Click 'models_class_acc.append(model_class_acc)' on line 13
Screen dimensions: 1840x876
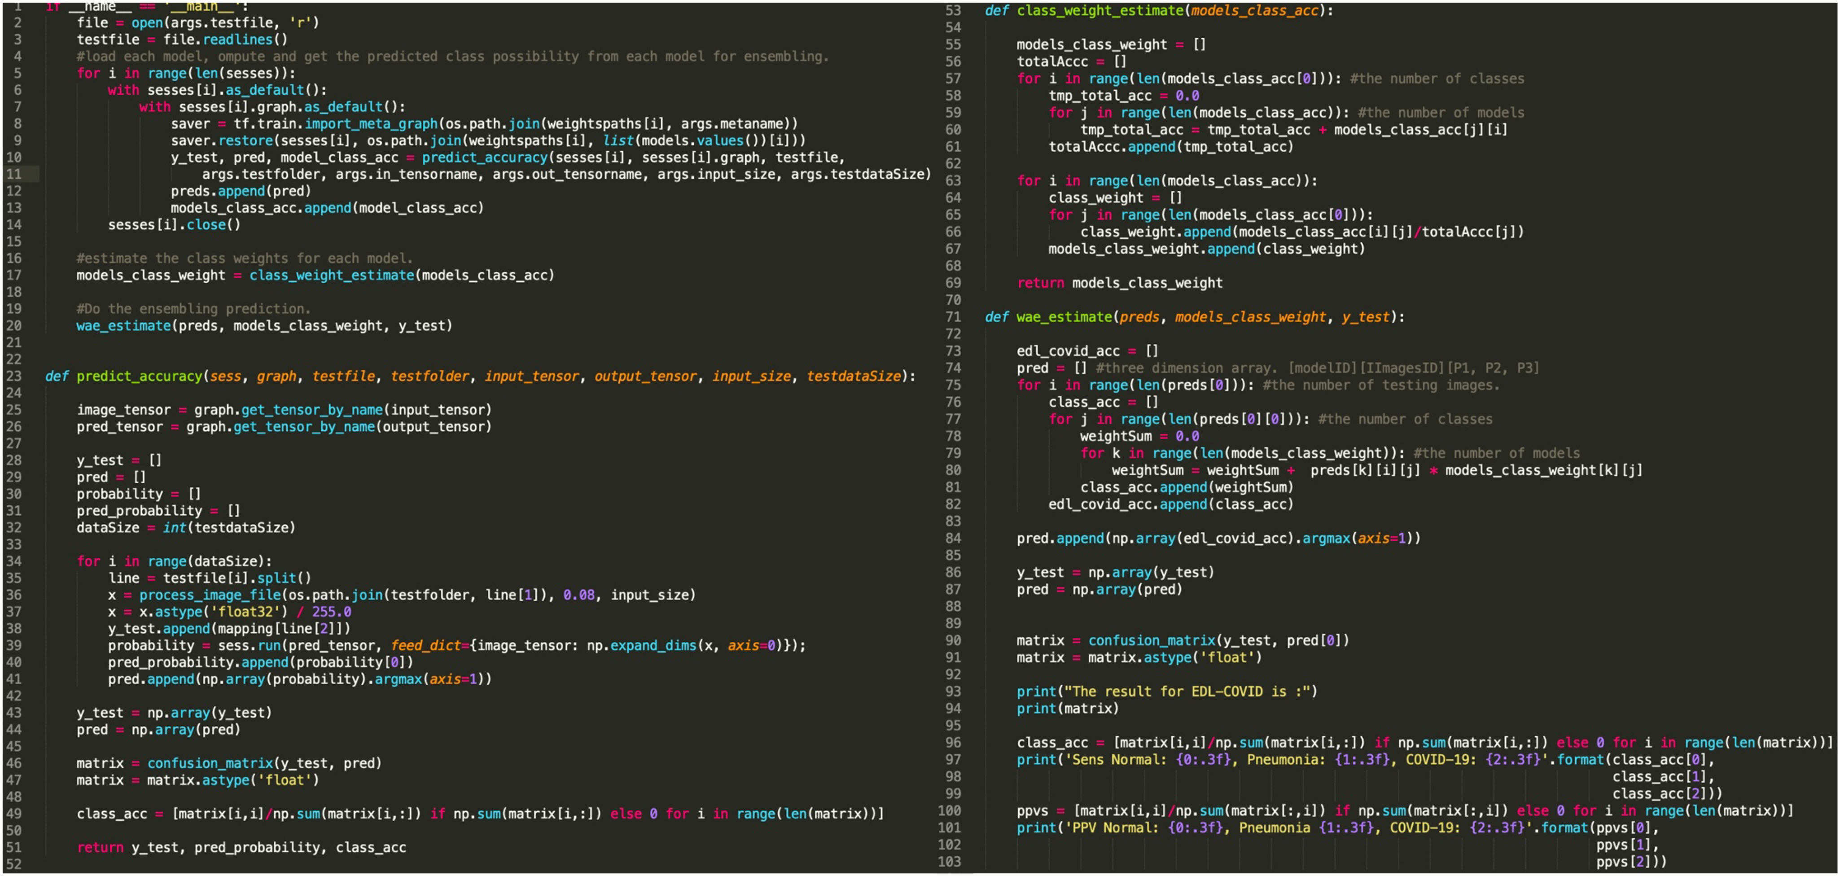coord(327,208)
